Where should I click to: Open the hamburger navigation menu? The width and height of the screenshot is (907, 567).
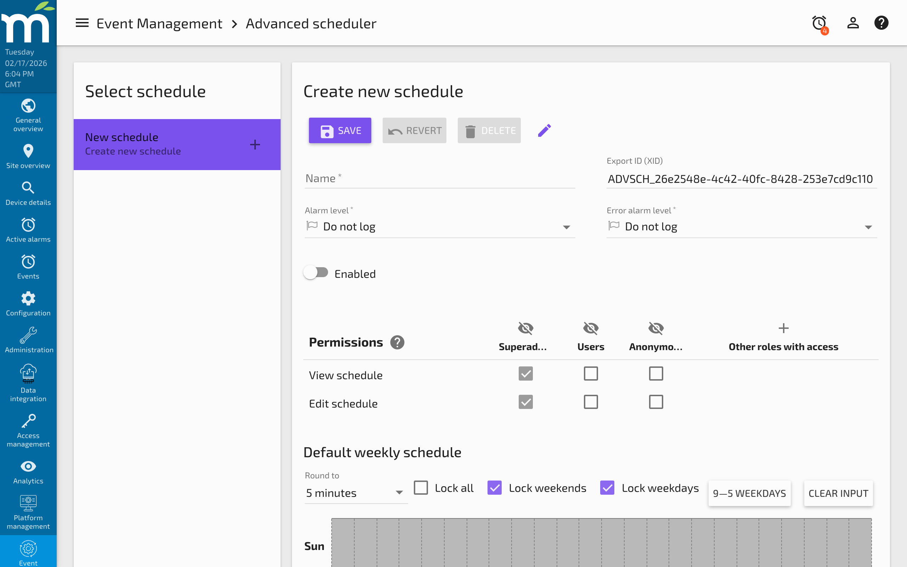tap(82, 23)
